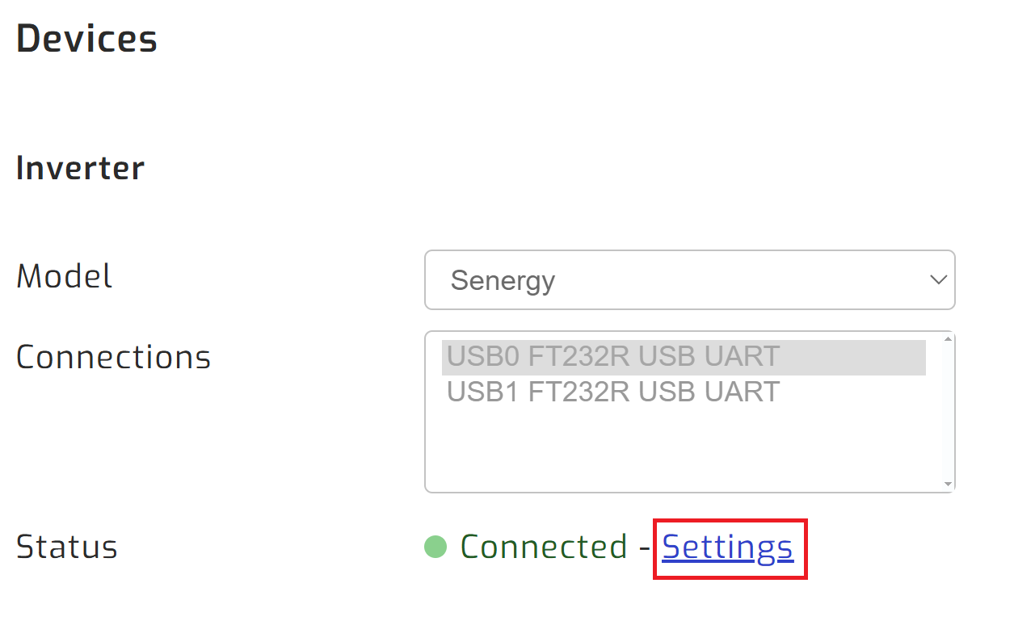Click the highlighted Settings hyperlink
1014x621 pixels.
[726, 547]
